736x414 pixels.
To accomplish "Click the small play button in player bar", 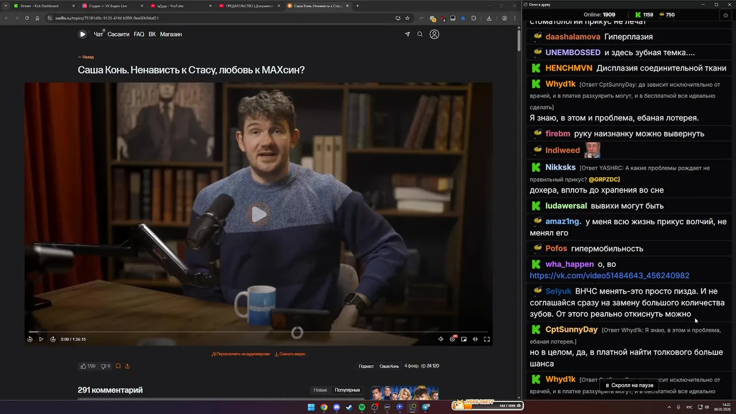I will pos(41,339).
